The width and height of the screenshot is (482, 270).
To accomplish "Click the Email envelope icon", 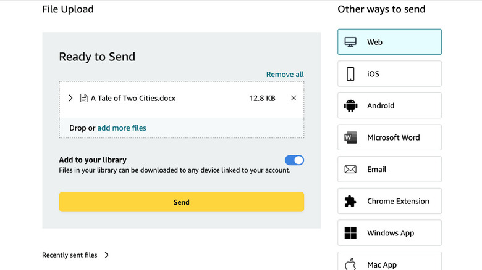I will (350, 170).
